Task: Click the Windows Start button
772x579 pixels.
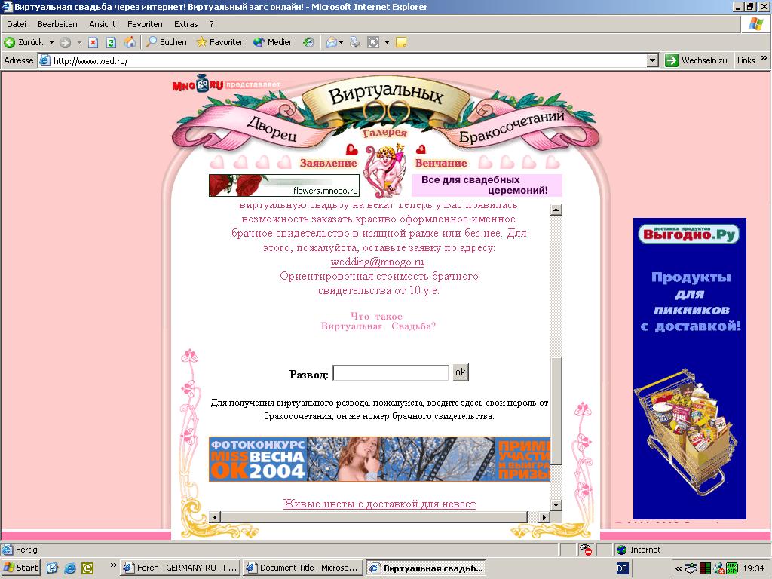Action: click(20, 568)
